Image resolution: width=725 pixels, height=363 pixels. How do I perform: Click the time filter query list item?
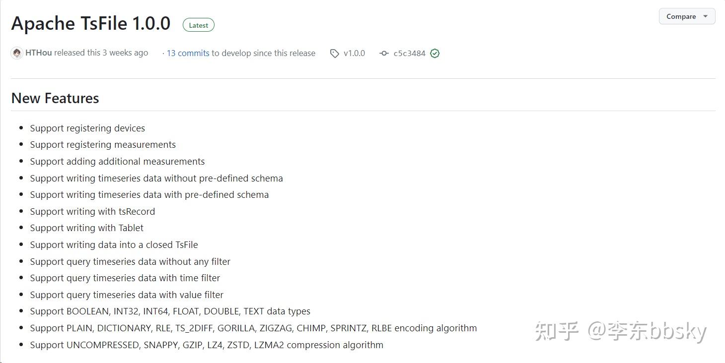coord(125,278)
